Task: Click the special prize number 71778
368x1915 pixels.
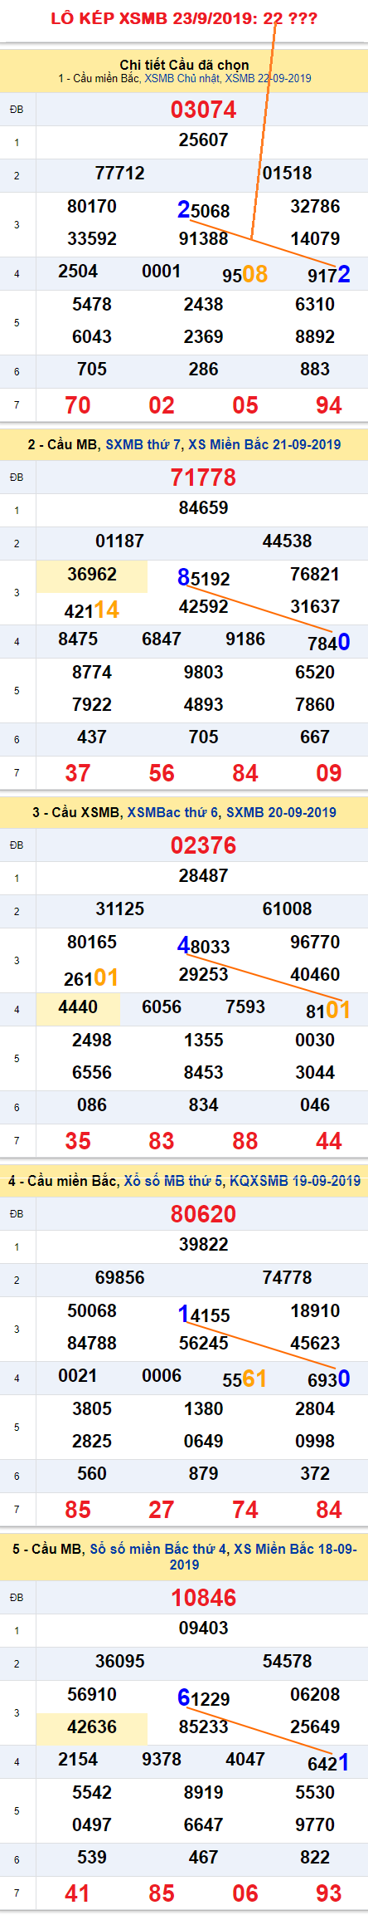Action: click(x=204, y=478)
